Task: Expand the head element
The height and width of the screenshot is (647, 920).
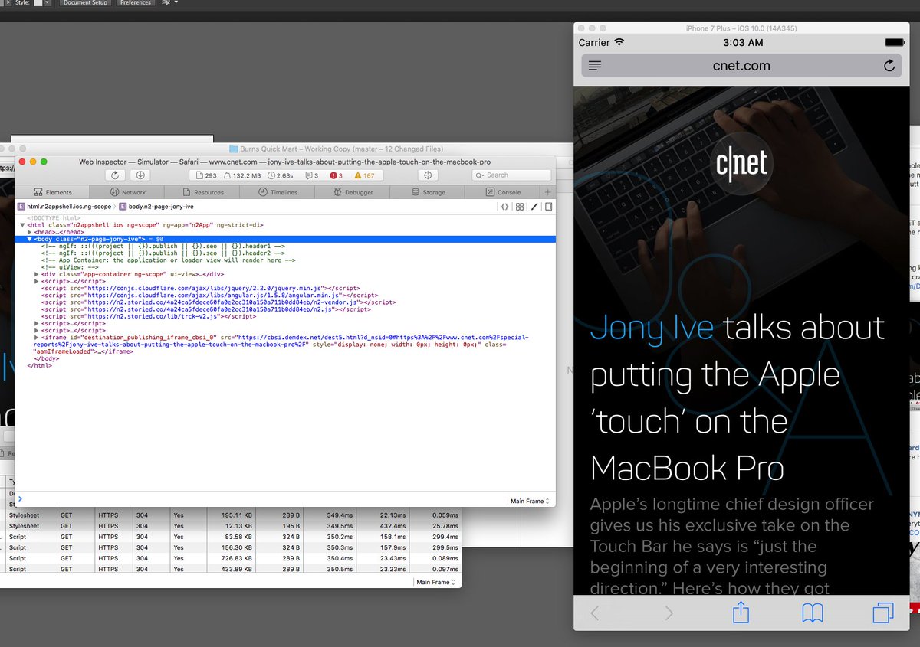Action: (x=29, y=232)
